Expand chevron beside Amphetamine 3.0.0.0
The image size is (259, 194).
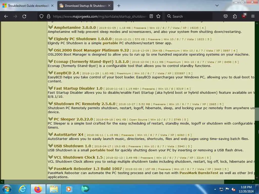tap(50, 27)
